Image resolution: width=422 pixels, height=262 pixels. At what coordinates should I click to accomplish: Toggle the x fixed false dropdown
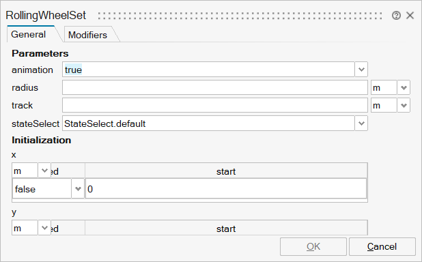pos(78,189)
